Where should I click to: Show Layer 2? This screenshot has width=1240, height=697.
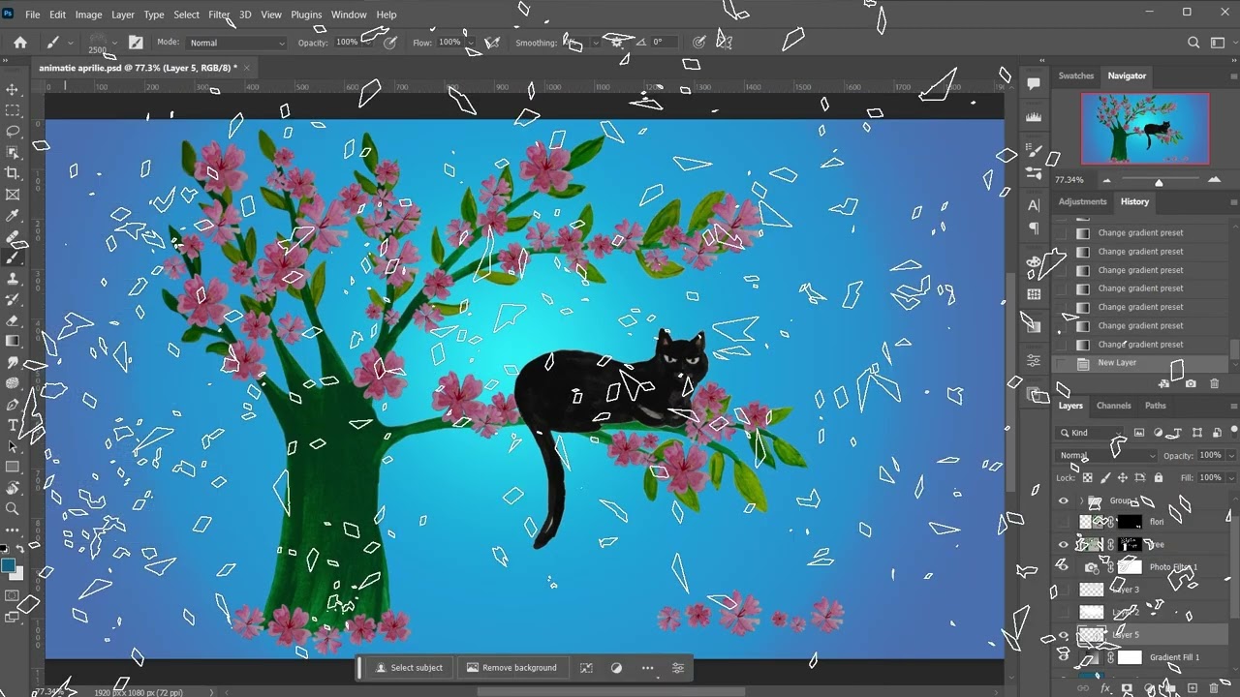(x=1064, y=612)
